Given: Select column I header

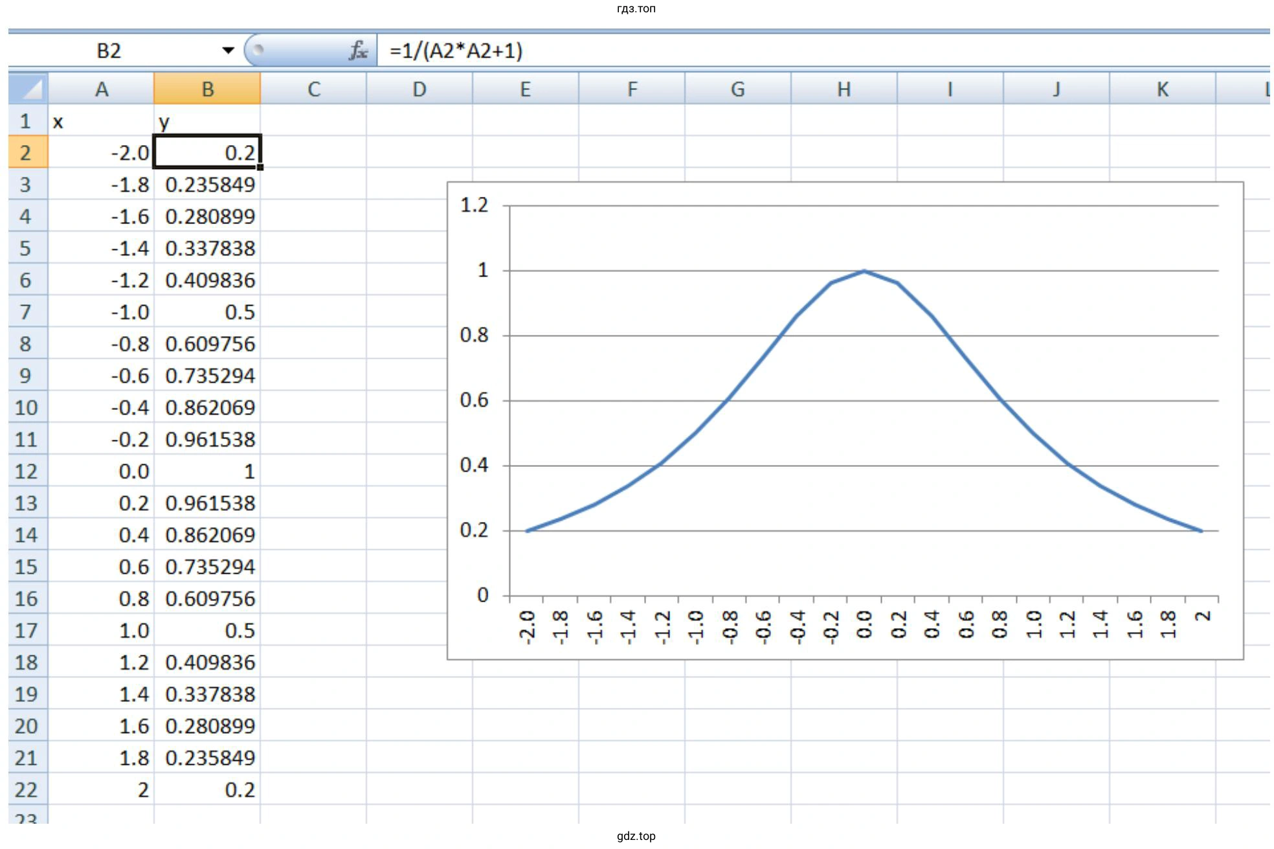Looking at the screenshot, I should [x=950, y=89].
